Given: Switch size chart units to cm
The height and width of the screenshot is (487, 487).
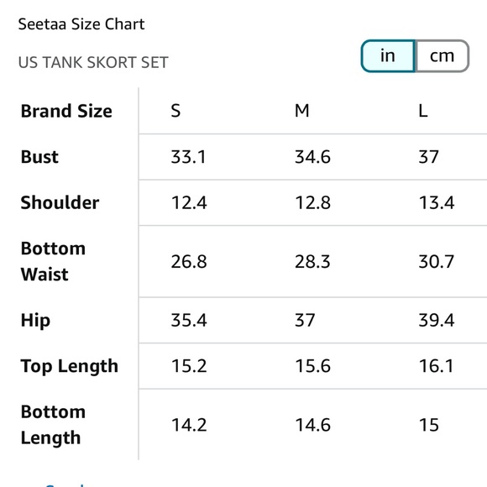Looking at the screenshot, I should pos(442,56).
